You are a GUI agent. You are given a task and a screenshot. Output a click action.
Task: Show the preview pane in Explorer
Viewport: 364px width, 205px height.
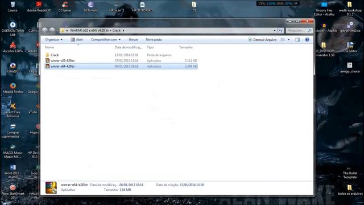click(x=297, y=40)
